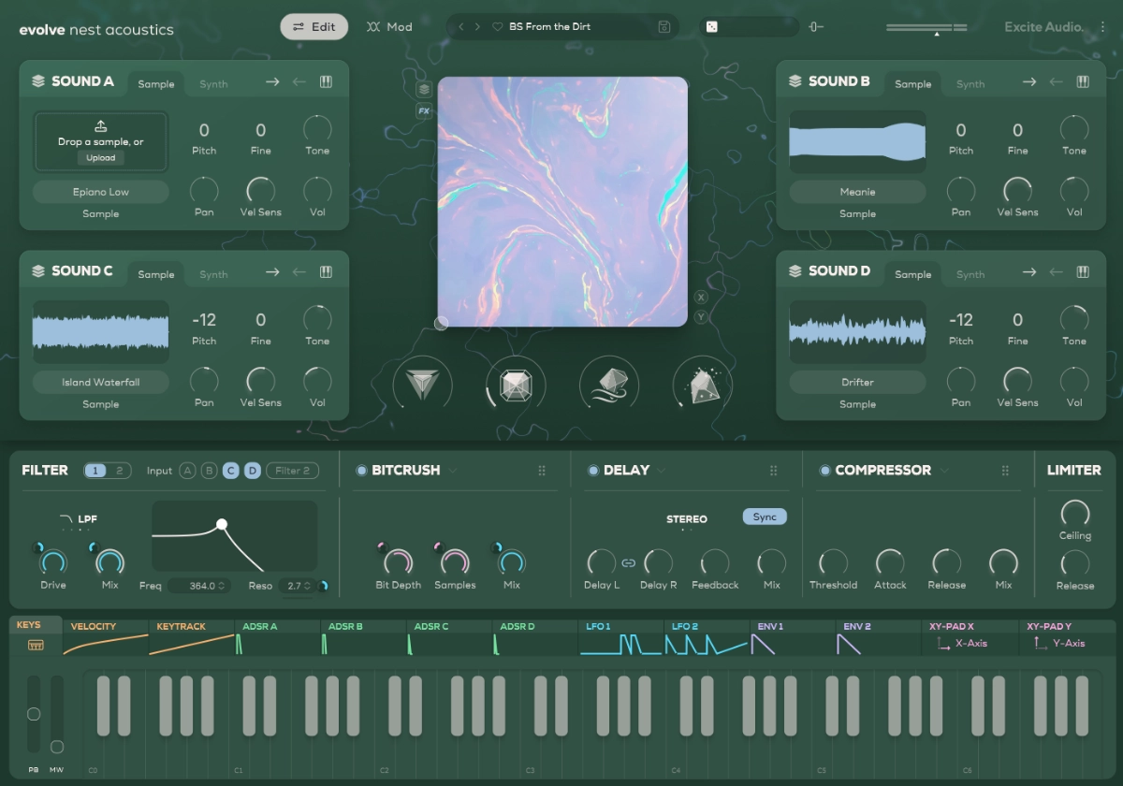This screenshot has width=1123, height=786.
Task: Open Compressor effect type dropdown
Action: [x=944, y=471]
